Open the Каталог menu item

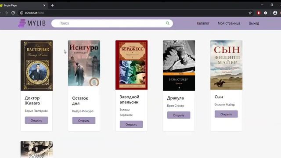click(203, 23)
